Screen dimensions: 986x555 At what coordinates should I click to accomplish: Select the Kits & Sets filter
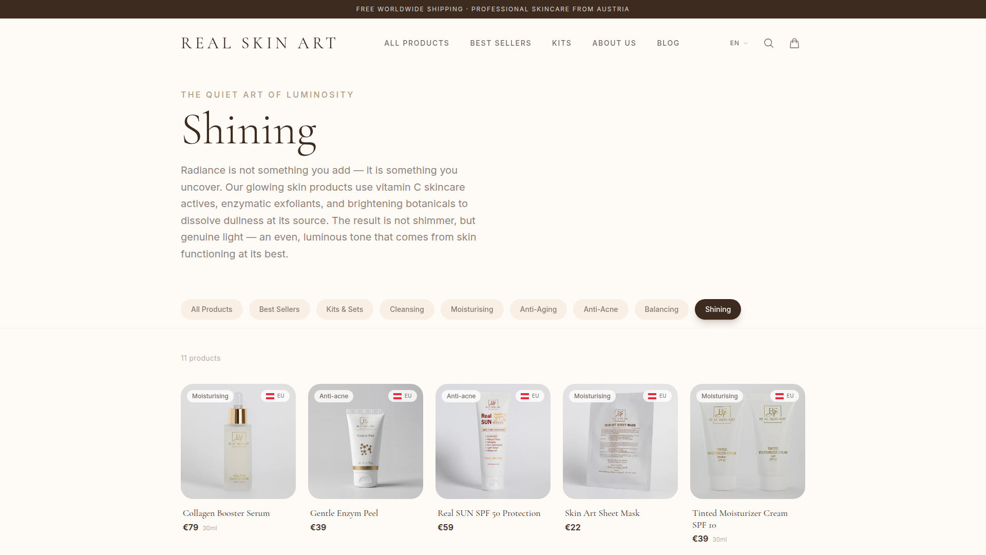click(345, 309)
